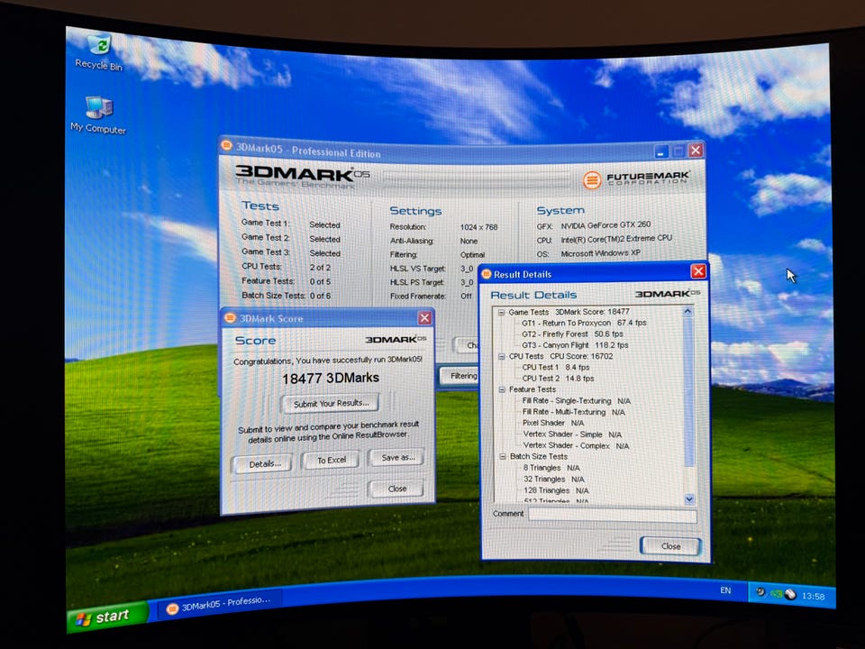Click CPU Tests 2 of 2 value
Viewport: 865px width, 649px height.
click(320, 267)
